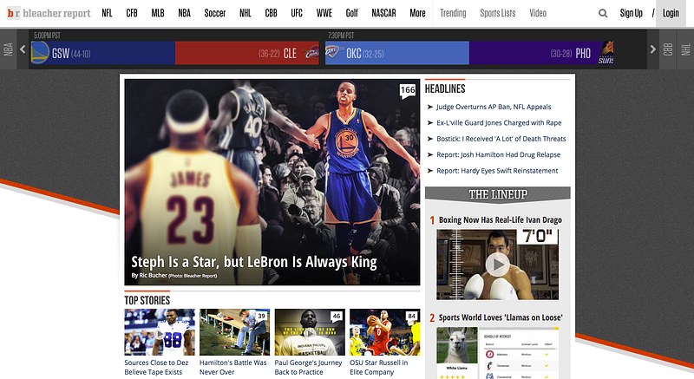Screen dimensions: 694x379
Task: Go to previous scoreboard games arrow
Action: coord(23,49)
